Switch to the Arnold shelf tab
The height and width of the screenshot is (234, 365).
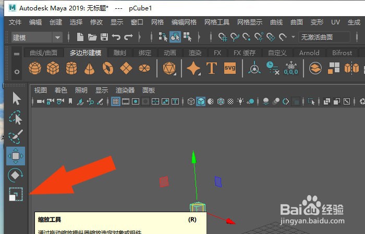pyautogui.click(x=309, y=53)
